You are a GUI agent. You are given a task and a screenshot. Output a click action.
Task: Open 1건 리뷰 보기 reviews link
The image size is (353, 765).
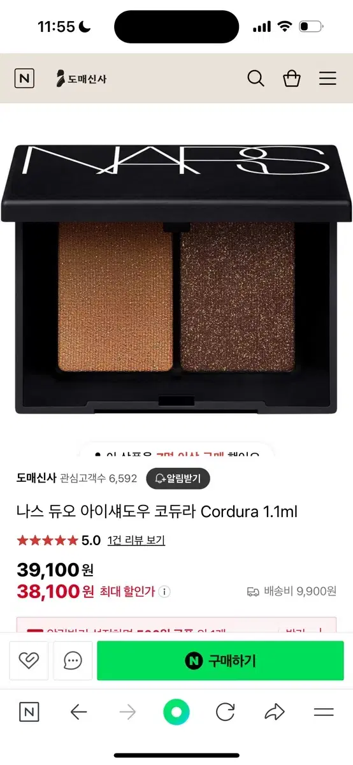136,540
